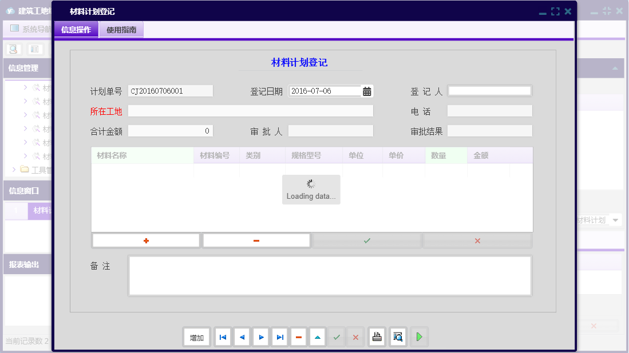
Task: Jump to the last record navigation icon
Action: 279,337
